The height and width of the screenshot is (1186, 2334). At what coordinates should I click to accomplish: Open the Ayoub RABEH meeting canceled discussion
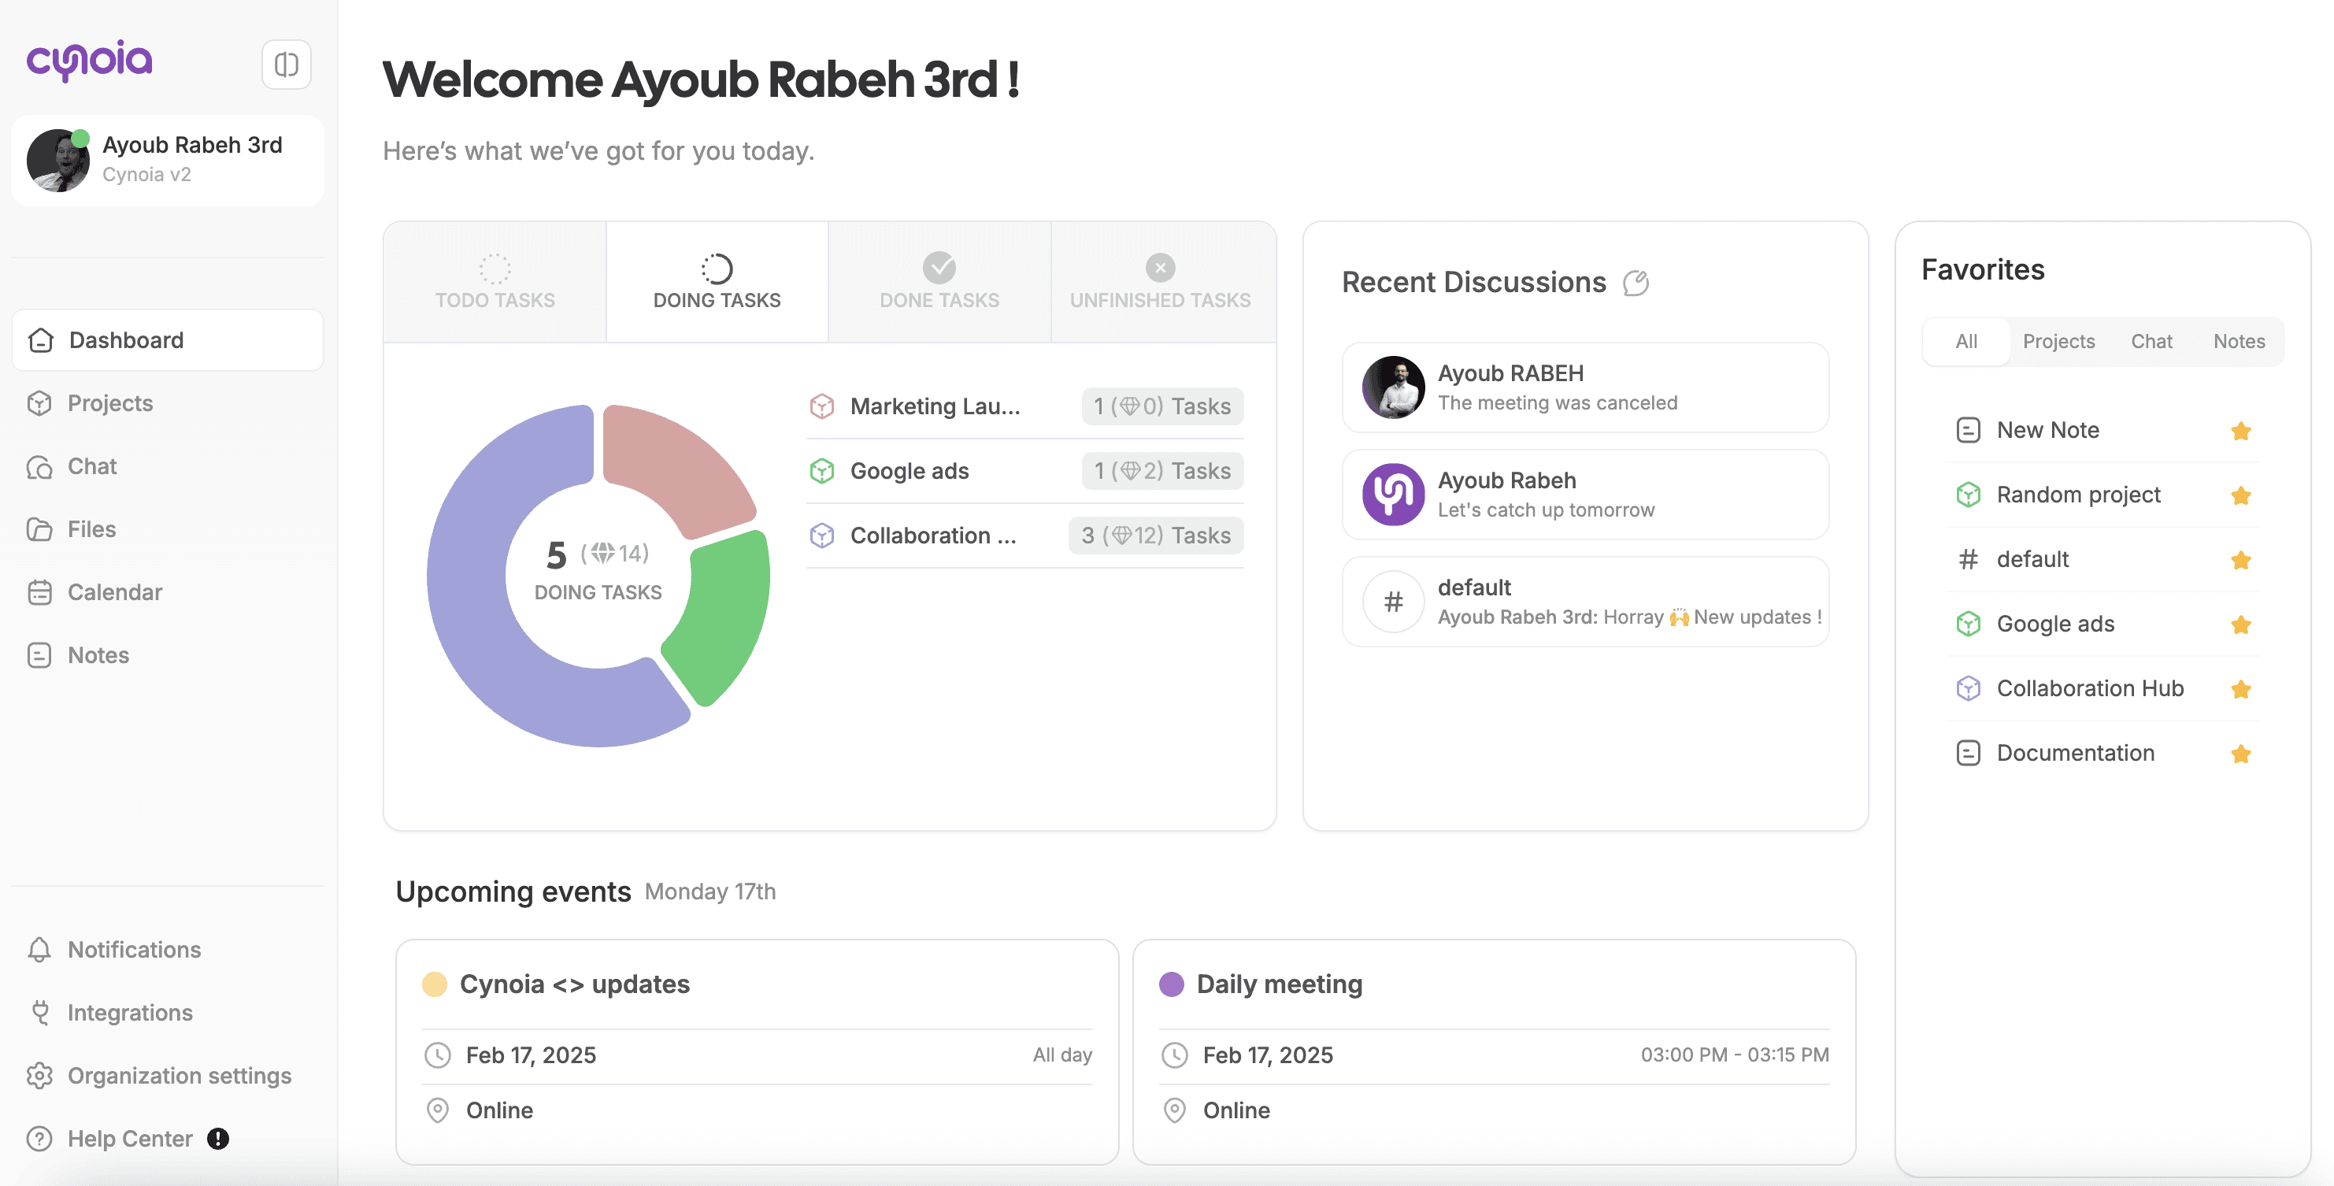click(1584, 387)
